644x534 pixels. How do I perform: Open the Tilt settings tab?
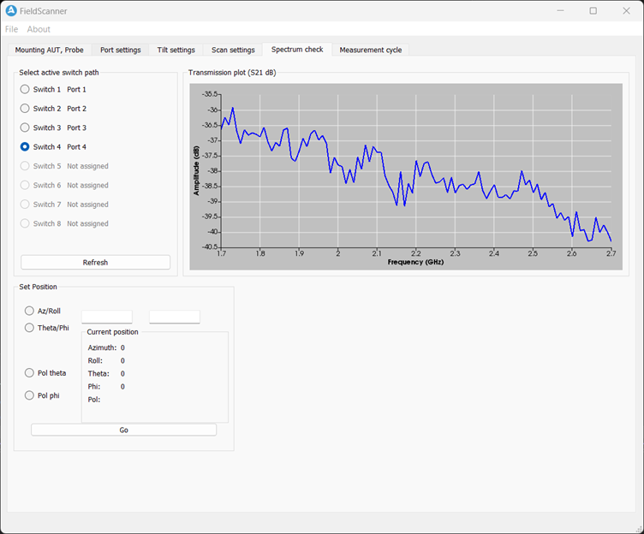coord(176,50)
